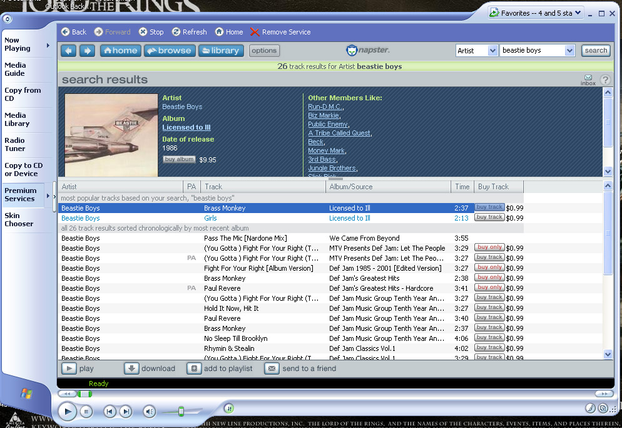Click the Back arrow icon in toolbar

(66, 32)
